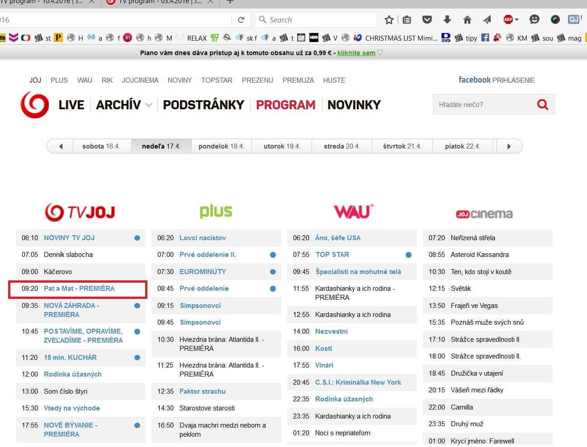Open the downloads arrow icon
The height and width of the screenshot is (447, 587).
(x=447, y=19)
